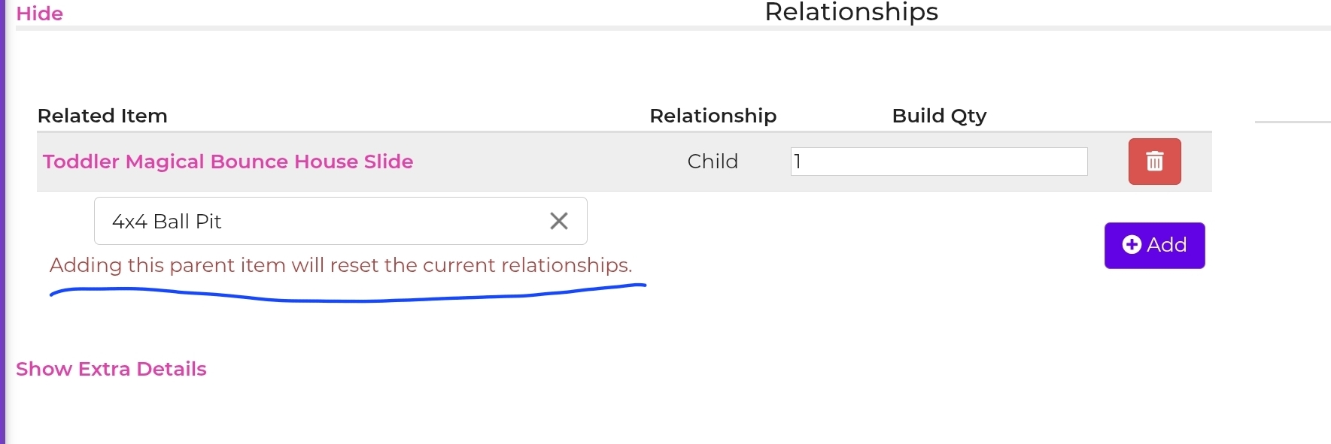Screen dimensions: 1331x444
Task: Click the Related Item column header
Action: coord(102,116)
